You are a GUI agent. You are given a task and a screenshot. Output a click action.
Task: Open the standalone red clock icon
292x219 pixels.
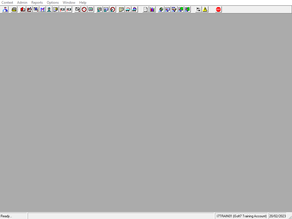(x=84, y=9)
